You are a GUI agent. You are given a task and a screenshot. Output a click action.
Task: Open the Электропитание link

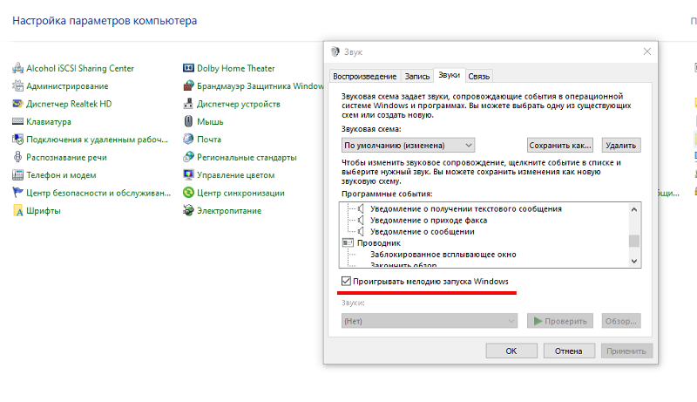point(229,211)
